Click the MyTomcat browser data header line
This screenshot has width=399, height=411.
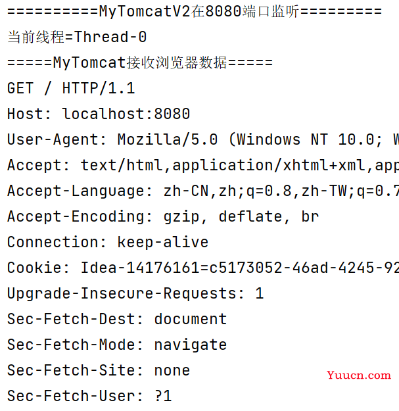pyautogui.click(x=140, y=63)
